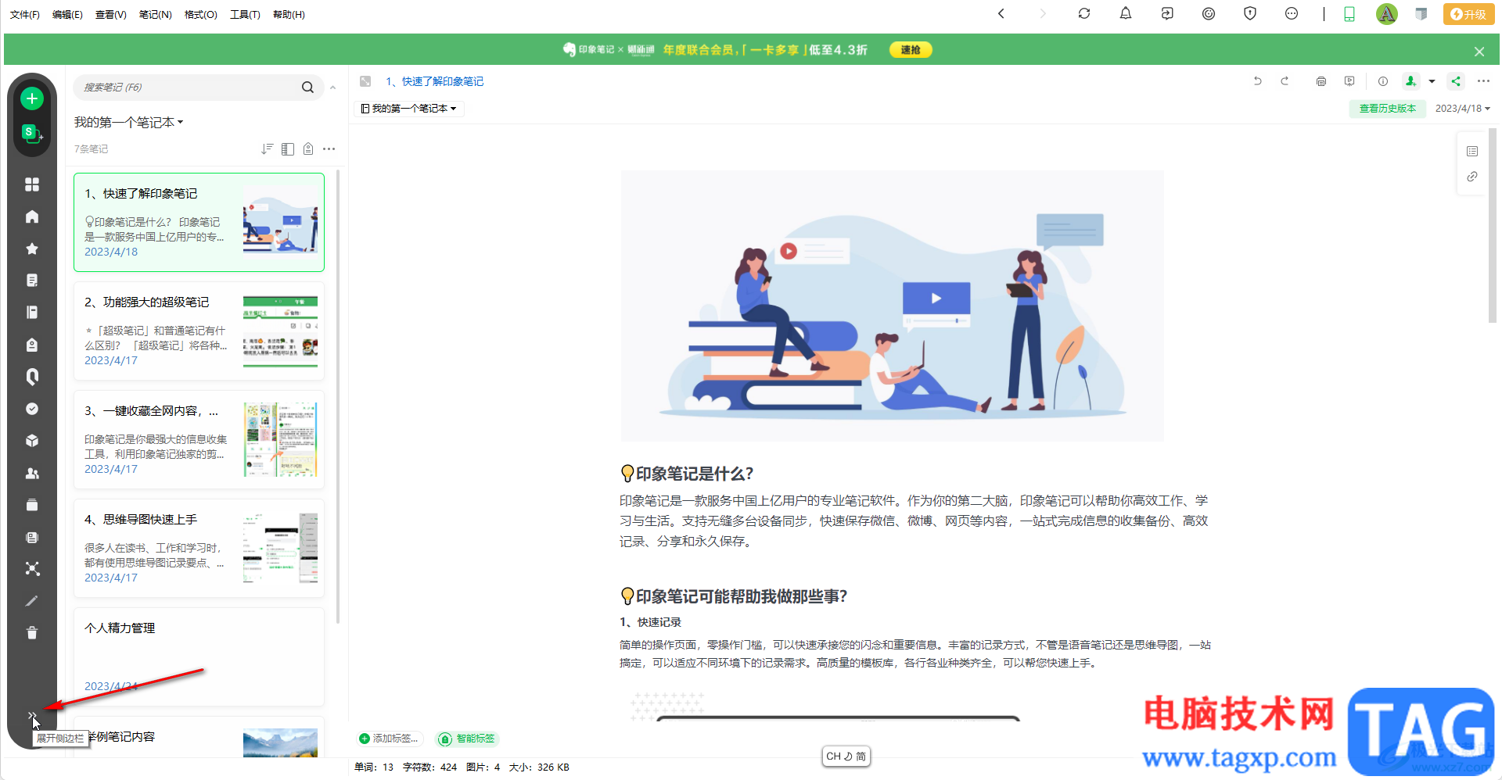Click 查看历史版本 button

pyautogui.click(x=1387, y=109)
